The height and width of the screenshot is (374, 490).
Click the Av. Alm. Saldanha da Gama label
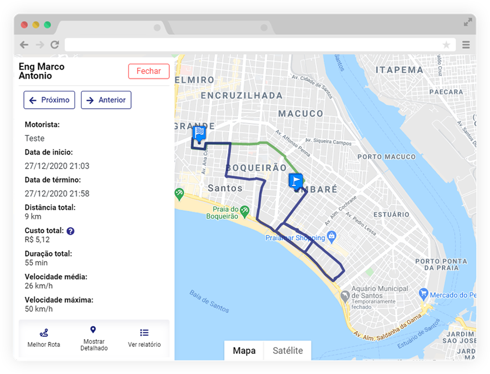coord(388,328)
